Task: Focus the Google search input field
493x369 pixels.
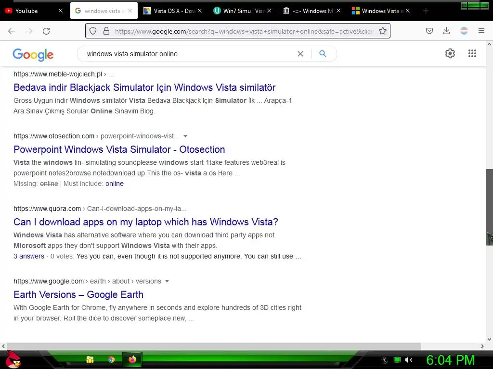Action: coord(189,54)
